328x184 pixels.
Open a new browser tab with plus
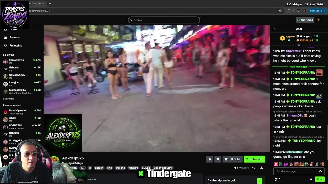pos(50,3)
